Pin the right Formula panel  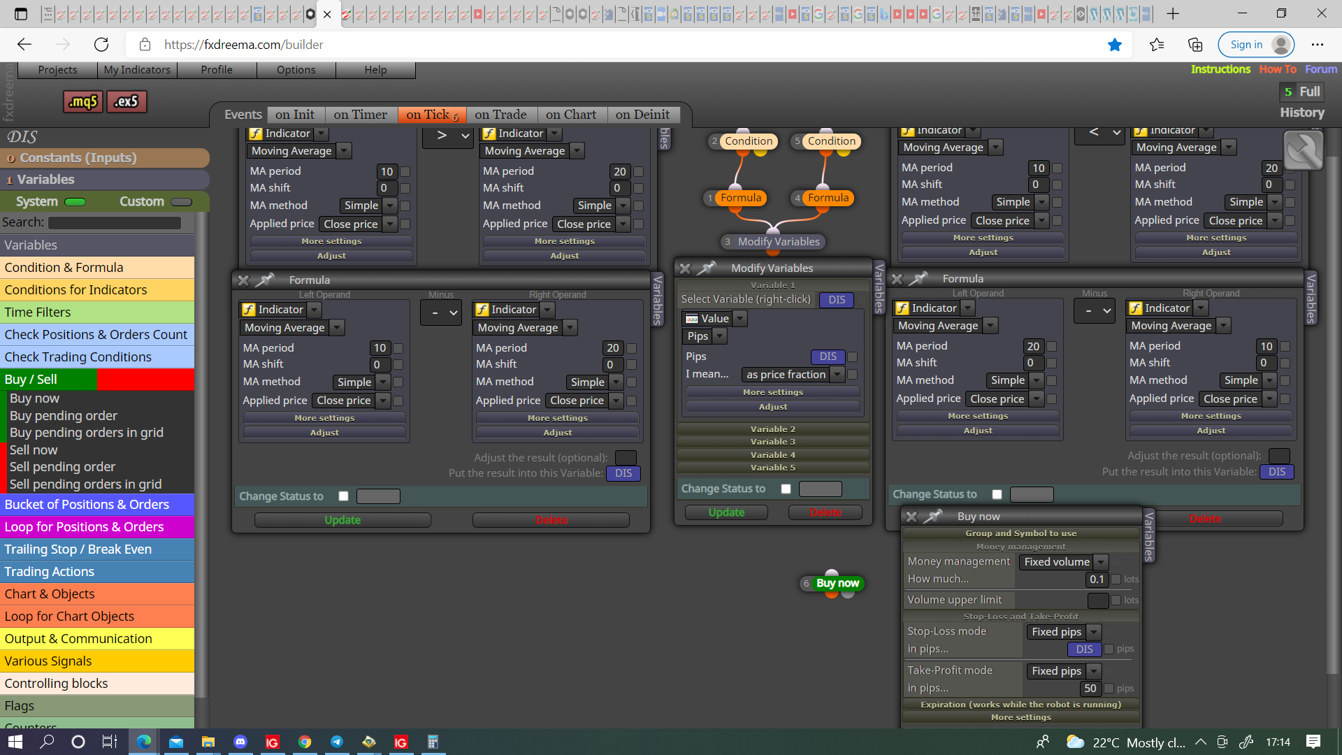[919, 279]
